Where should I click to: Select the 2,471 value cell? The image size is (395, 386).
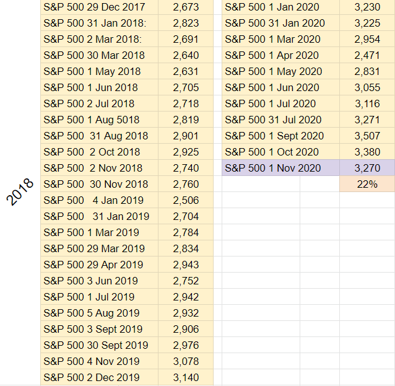[367, 56]
